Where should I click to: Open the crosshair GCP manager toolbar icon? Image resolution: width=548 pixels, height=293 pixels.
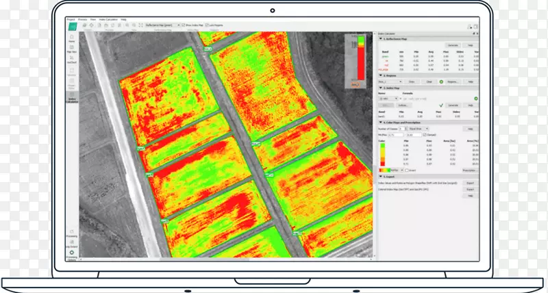pos(92,25)
